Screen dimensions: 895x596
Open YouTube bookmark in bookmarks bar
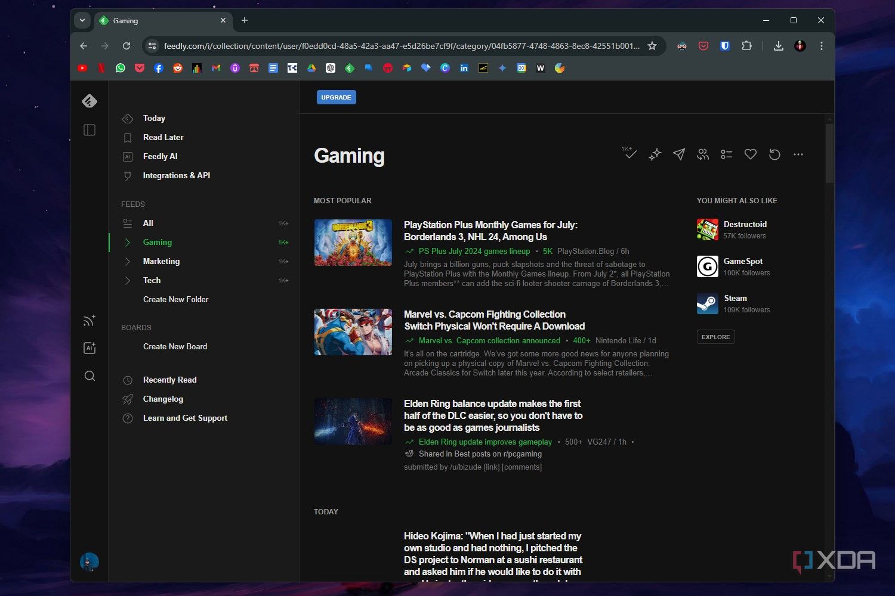point(82,68)
